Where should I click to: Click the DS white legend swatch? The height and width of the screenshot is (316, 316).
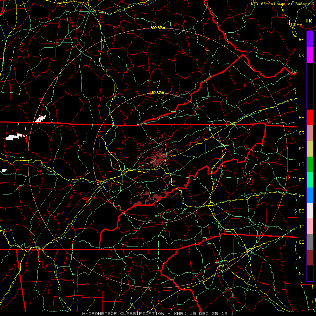(x=310, y=211)
